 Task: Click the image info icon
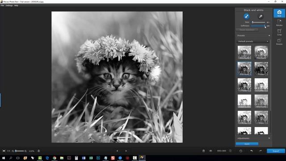[x=231, y=151]
